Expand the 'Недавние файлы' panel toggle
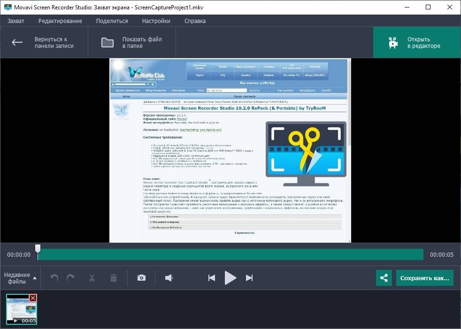This screenshot has height=329, width=461. (x=20, y=278)
